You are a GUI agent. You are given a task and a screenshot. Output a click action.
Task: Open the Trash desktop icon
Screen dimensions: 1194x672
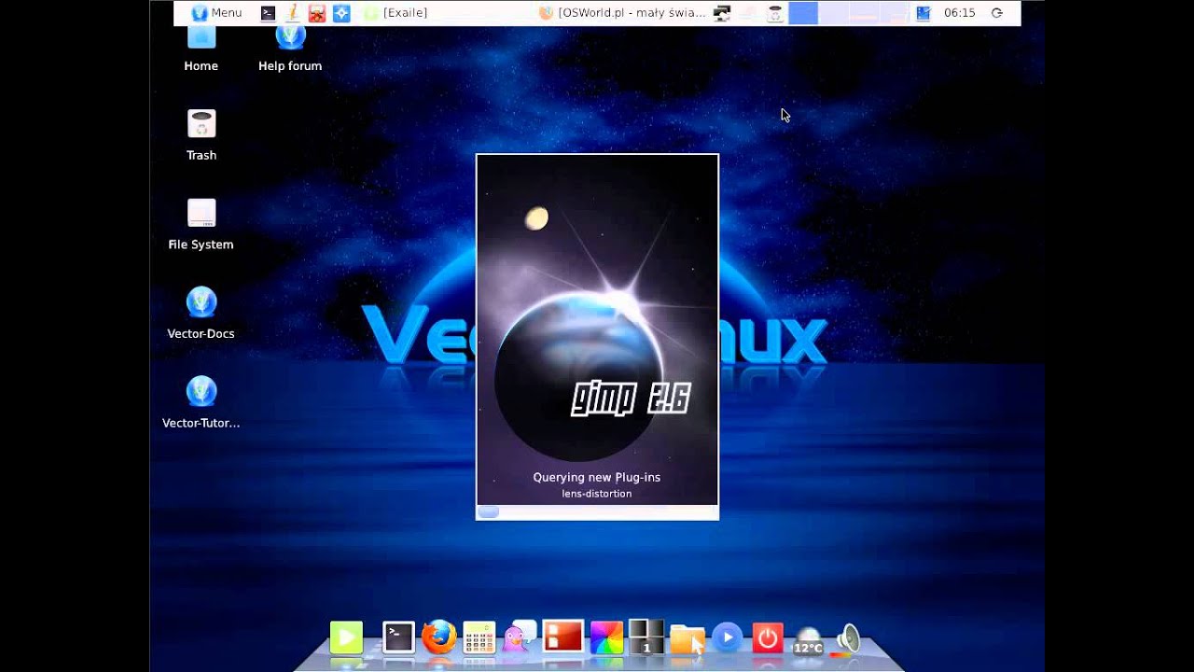pyautogui.click(x=201, y=135)
